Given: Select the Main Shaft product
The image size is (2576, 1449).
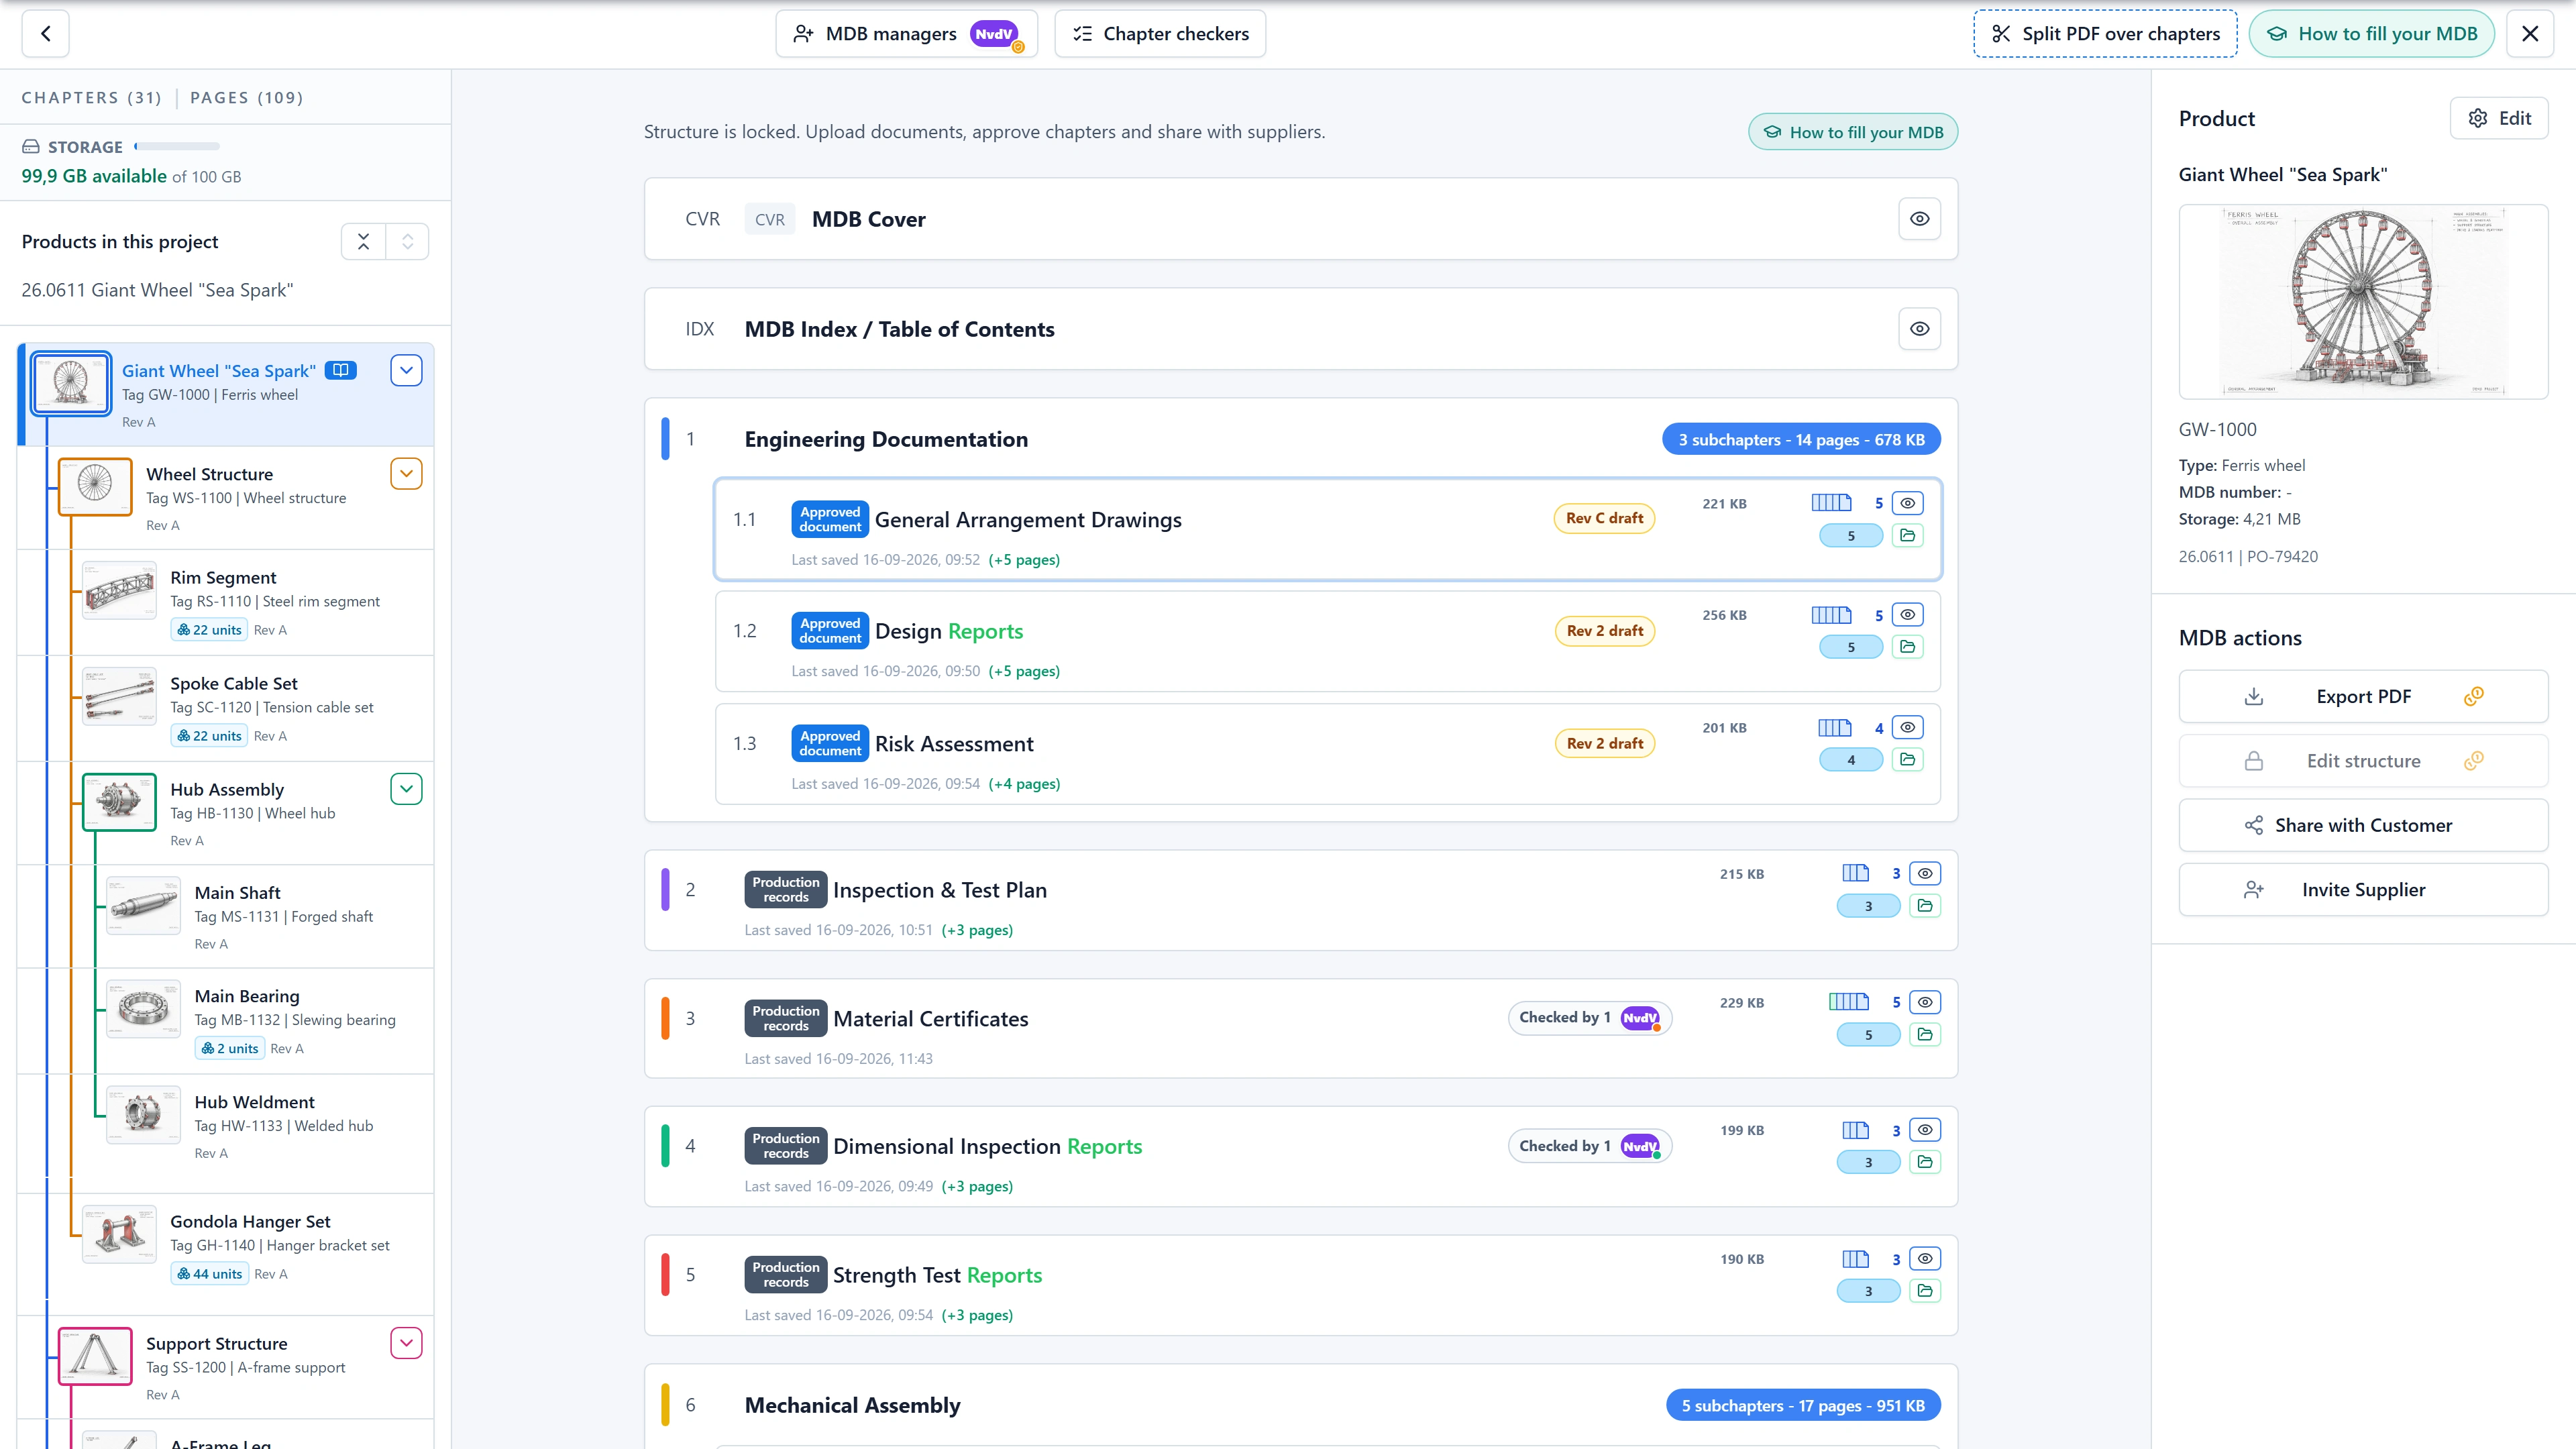Looking at the screenshot, I should click(268, 916).
